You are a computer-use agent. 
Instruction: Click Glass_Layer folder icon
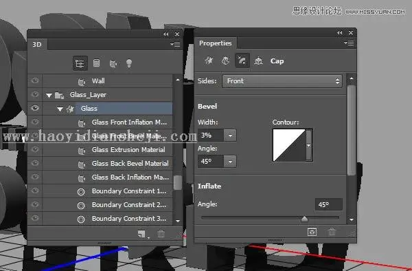coord(59,95)
